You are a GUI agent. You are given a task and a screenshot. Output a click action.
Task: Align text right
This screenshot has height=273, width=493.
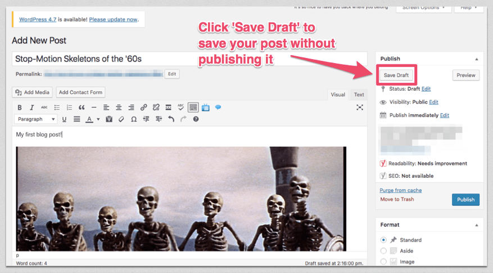point(131,108)
